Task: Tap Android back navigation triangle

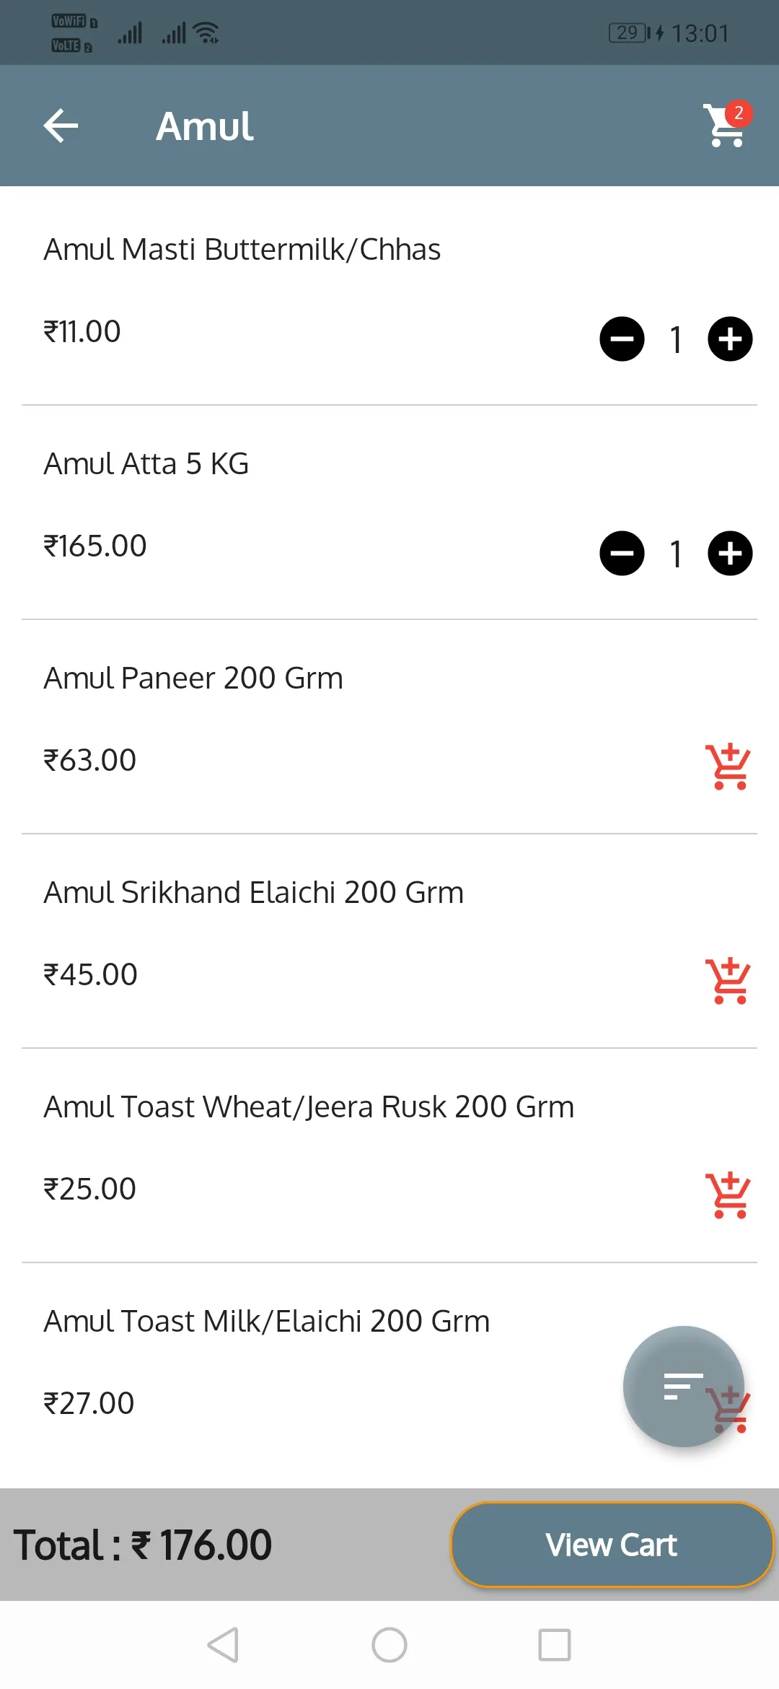Action: click(223, 1645)
